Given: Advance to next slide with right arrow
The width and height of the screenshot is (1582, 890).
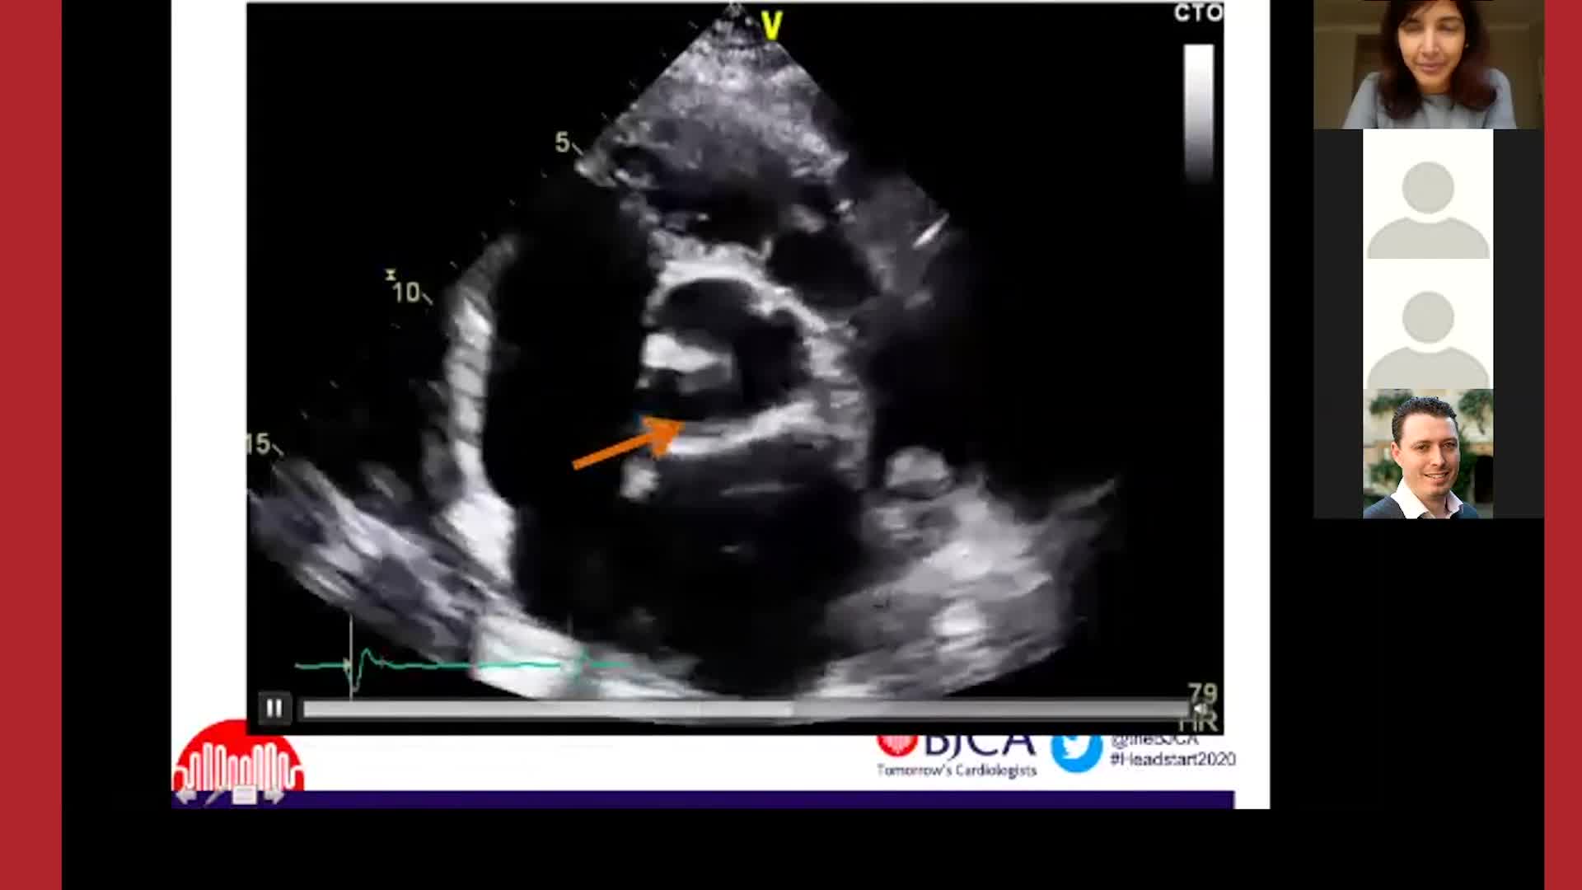Looking at the screenshot, I should (x=274, y=795).
